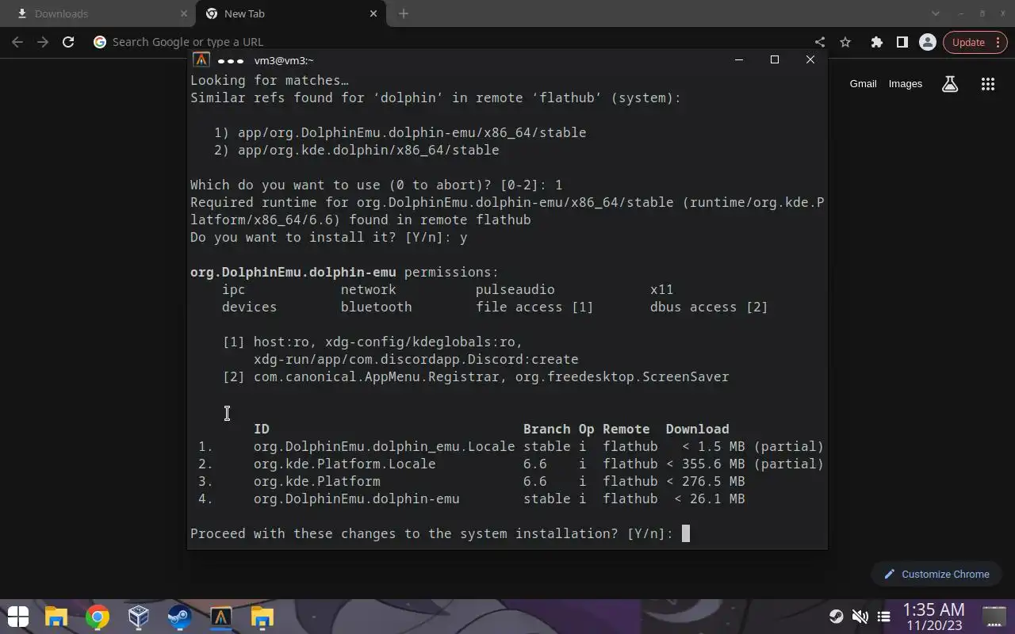Open Chrome tab search chevron
This screenshot has width=1015, height=634.
tap(936, 13)
